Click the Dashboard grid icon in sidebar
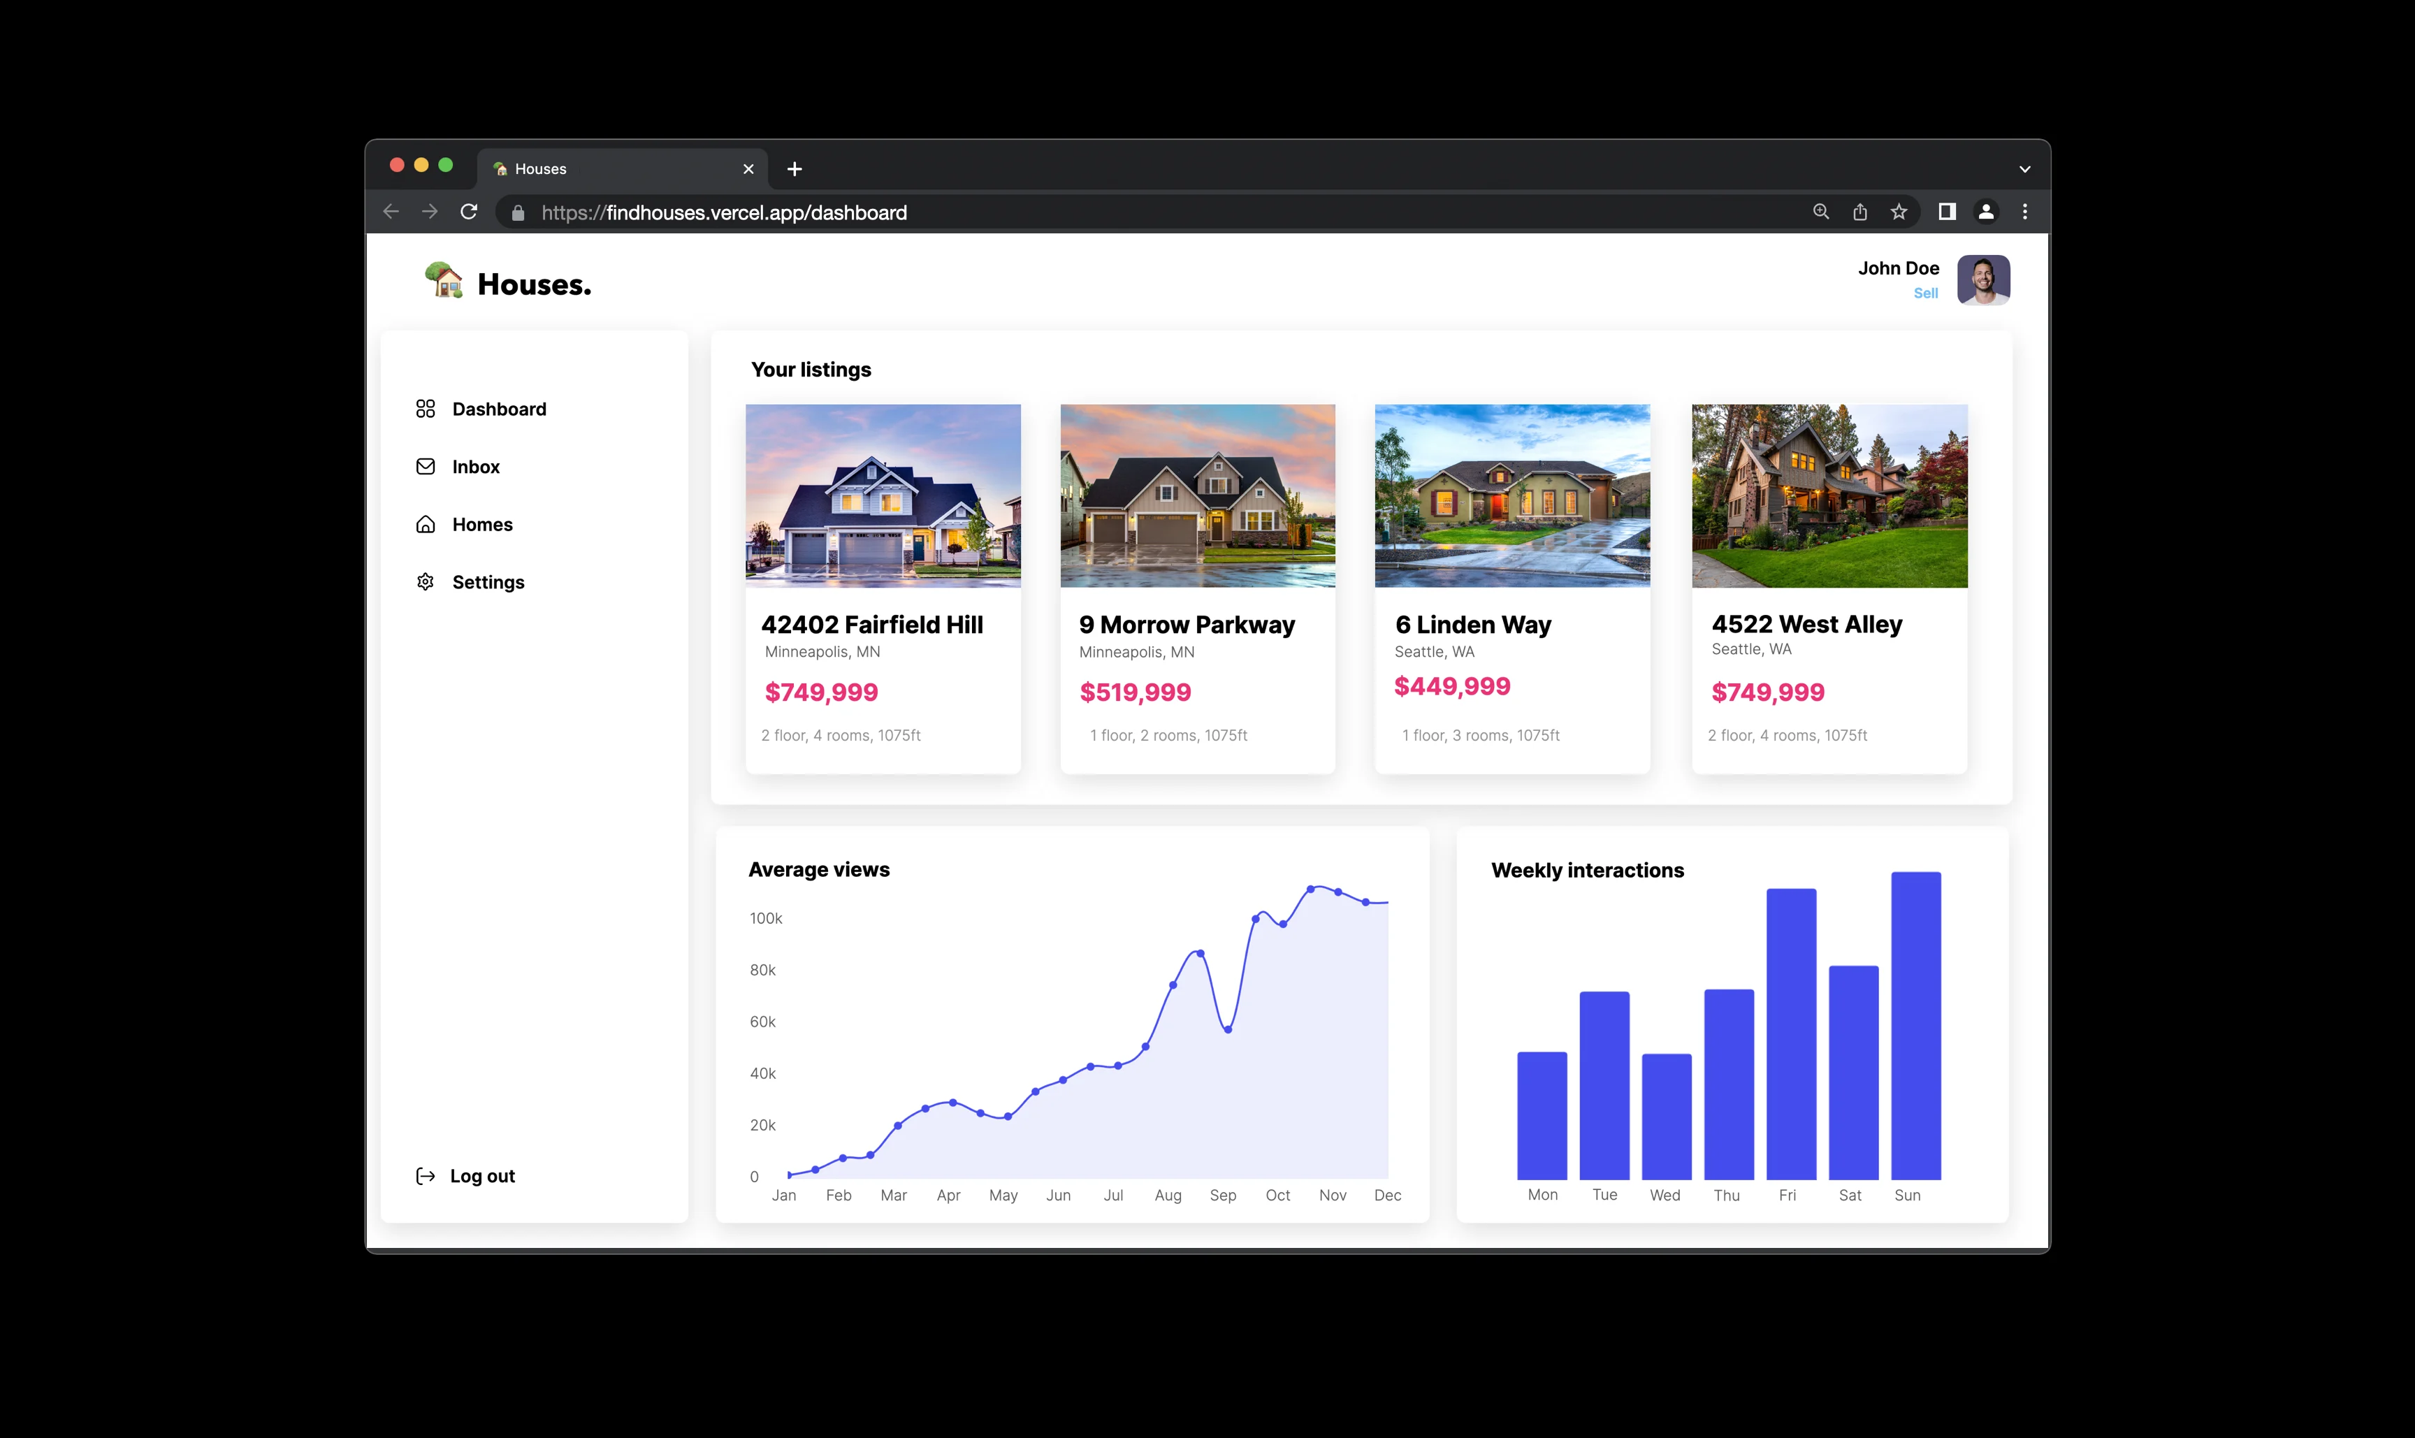The image size is (2415, 1438). pos(426,409)
